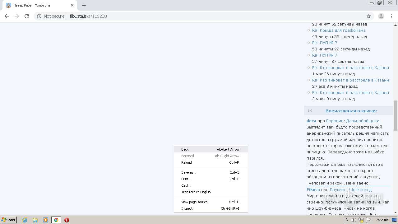Open Action Center flag icon in tray
Viewport: 398px width, 224px height.
point(368,220)
